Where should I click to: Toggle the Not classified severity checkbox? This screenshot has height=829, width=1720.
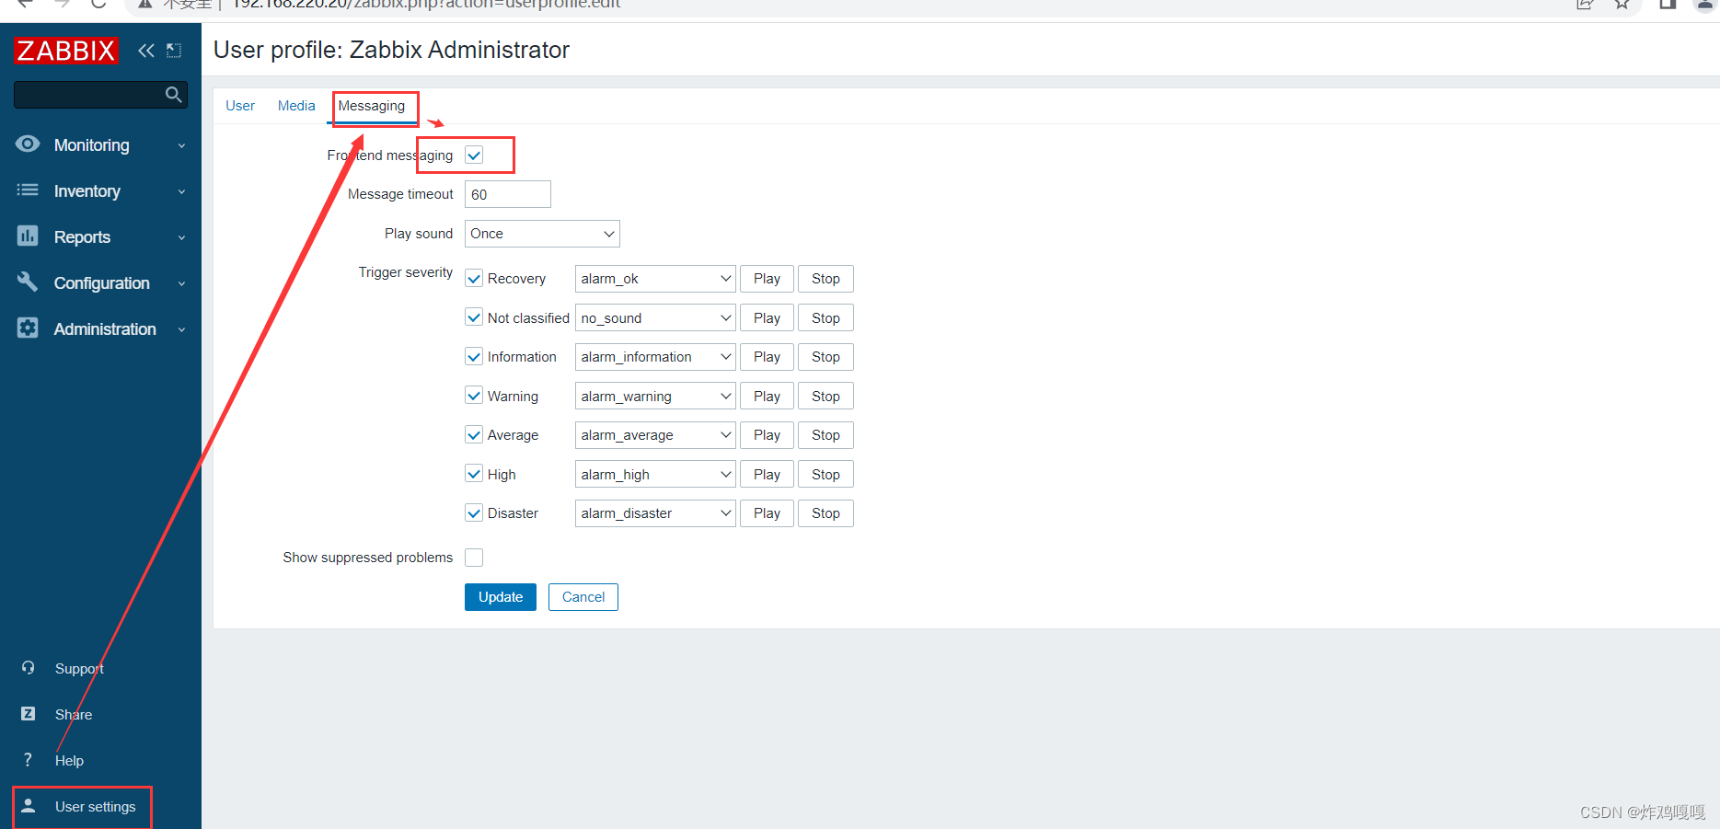tap(474, 317)
